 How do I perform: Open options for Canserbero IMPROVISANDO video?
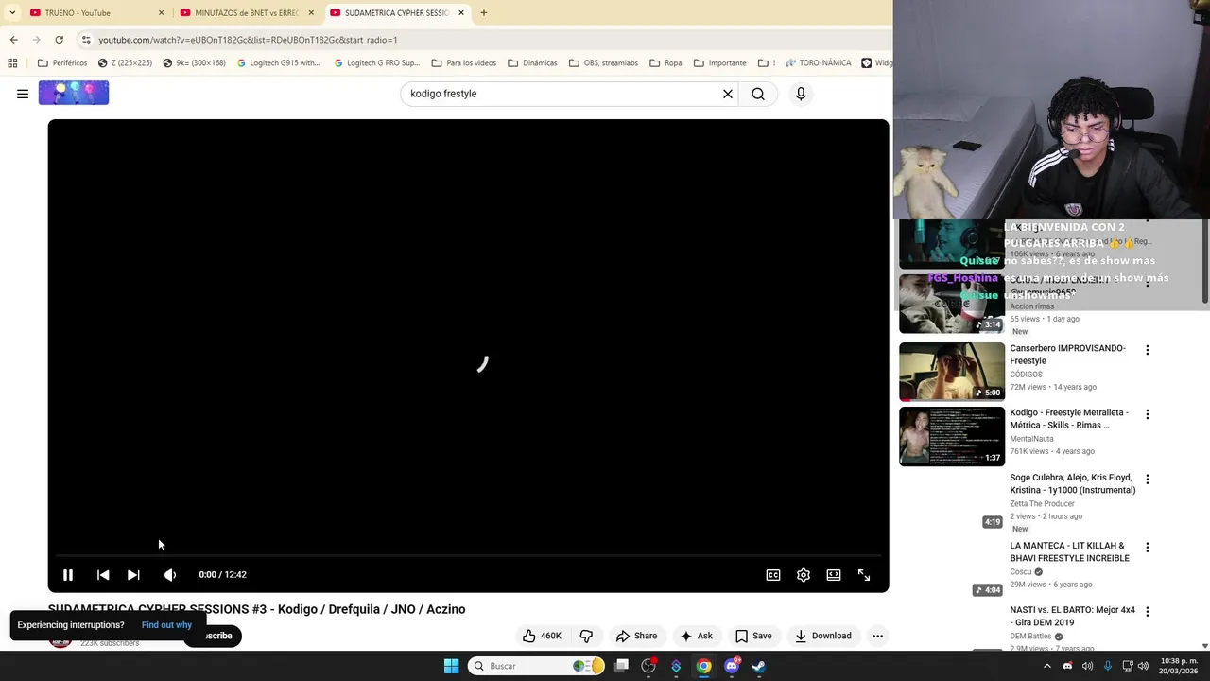(1148, 350)
